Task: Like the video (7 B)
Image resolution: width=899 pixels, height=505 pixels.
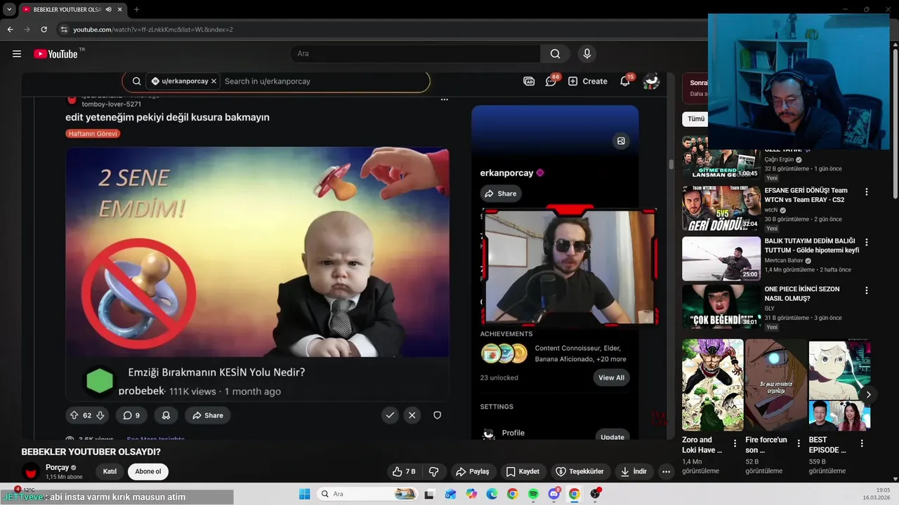Action: (x=404, y=471)
